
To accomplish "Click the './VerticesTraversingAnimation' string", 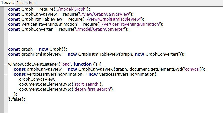I will pos(129,24).
